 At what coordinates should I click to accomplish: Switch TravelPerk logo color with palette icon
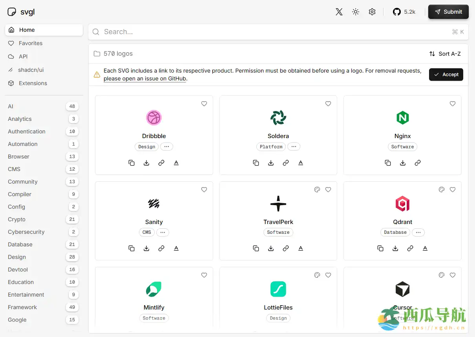[317, 190]
